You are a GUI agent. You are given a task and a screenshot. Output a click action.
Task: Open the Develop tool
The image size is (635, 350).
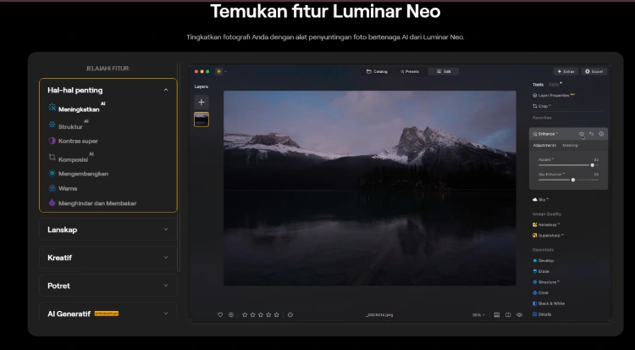tap(543, 260)
